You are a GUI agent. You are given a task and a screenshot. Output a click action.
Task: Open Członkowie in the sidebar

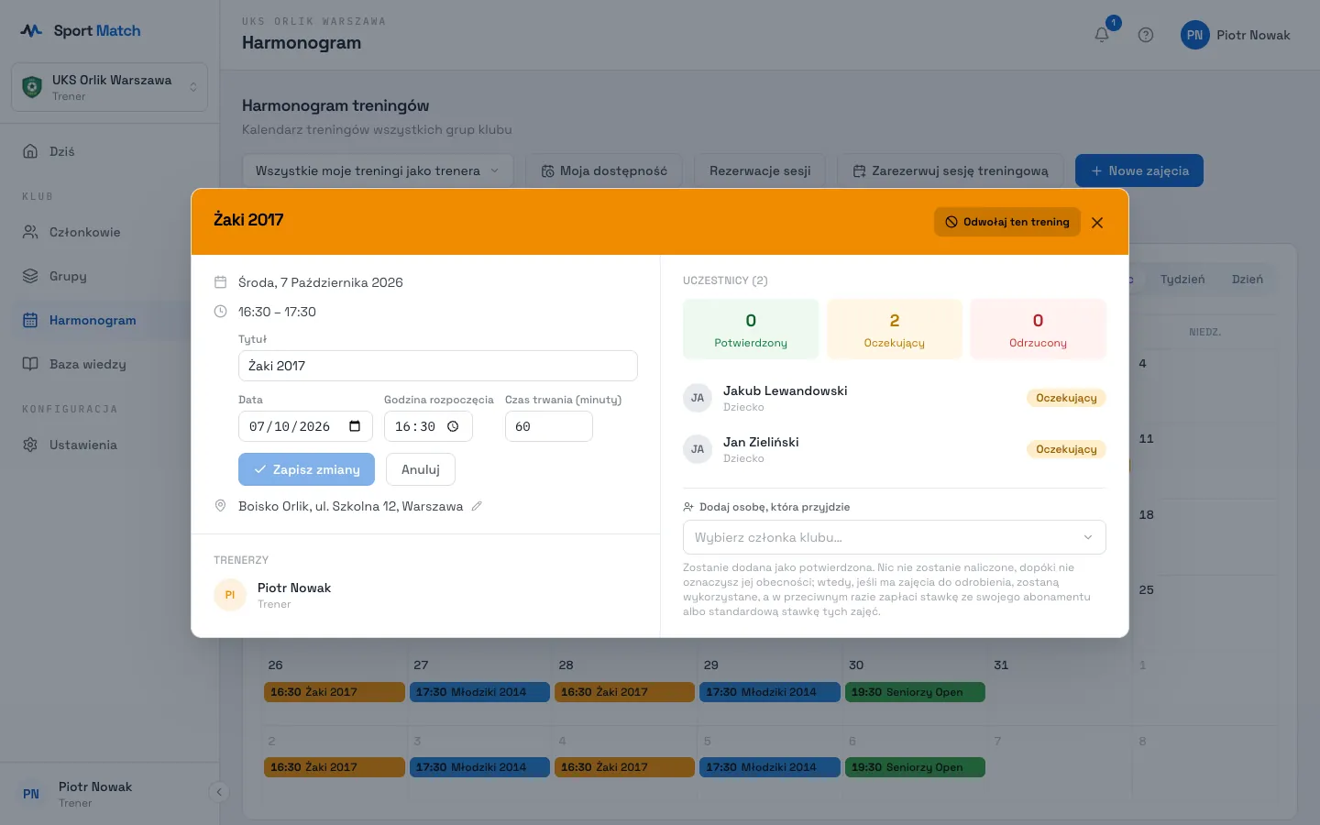click(110, 232)
